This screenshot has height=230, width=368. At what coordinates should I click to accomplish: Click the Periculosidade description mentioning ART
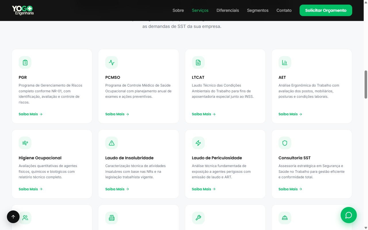[221, 171]
